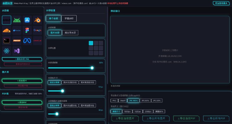This screenshot has height=124, width=232.
Task: Select the blue Meta infinity watermark
Action: [x=27, y=40]
